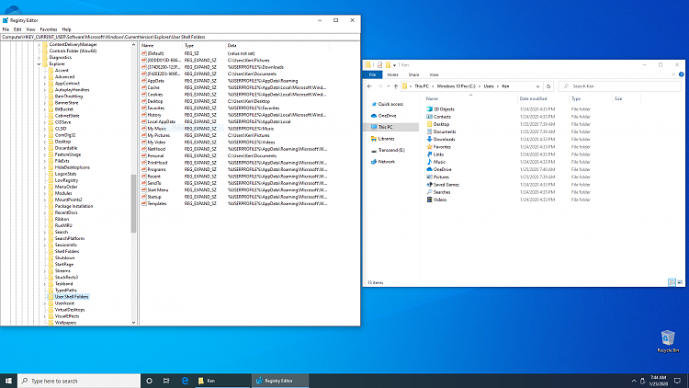Screen dimensions: 689x388
Task: Select the RunMRU registry key
Action: tap(63, 225)
